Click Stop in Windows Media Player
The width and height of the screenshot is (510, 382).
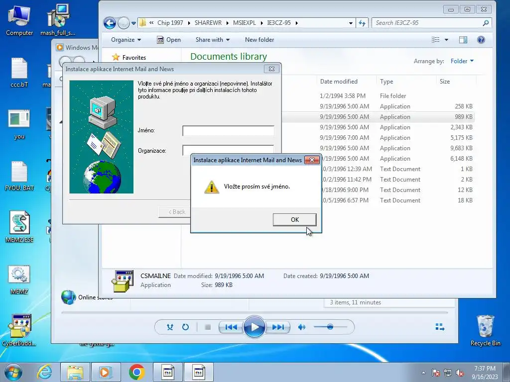tap(208, 327)
